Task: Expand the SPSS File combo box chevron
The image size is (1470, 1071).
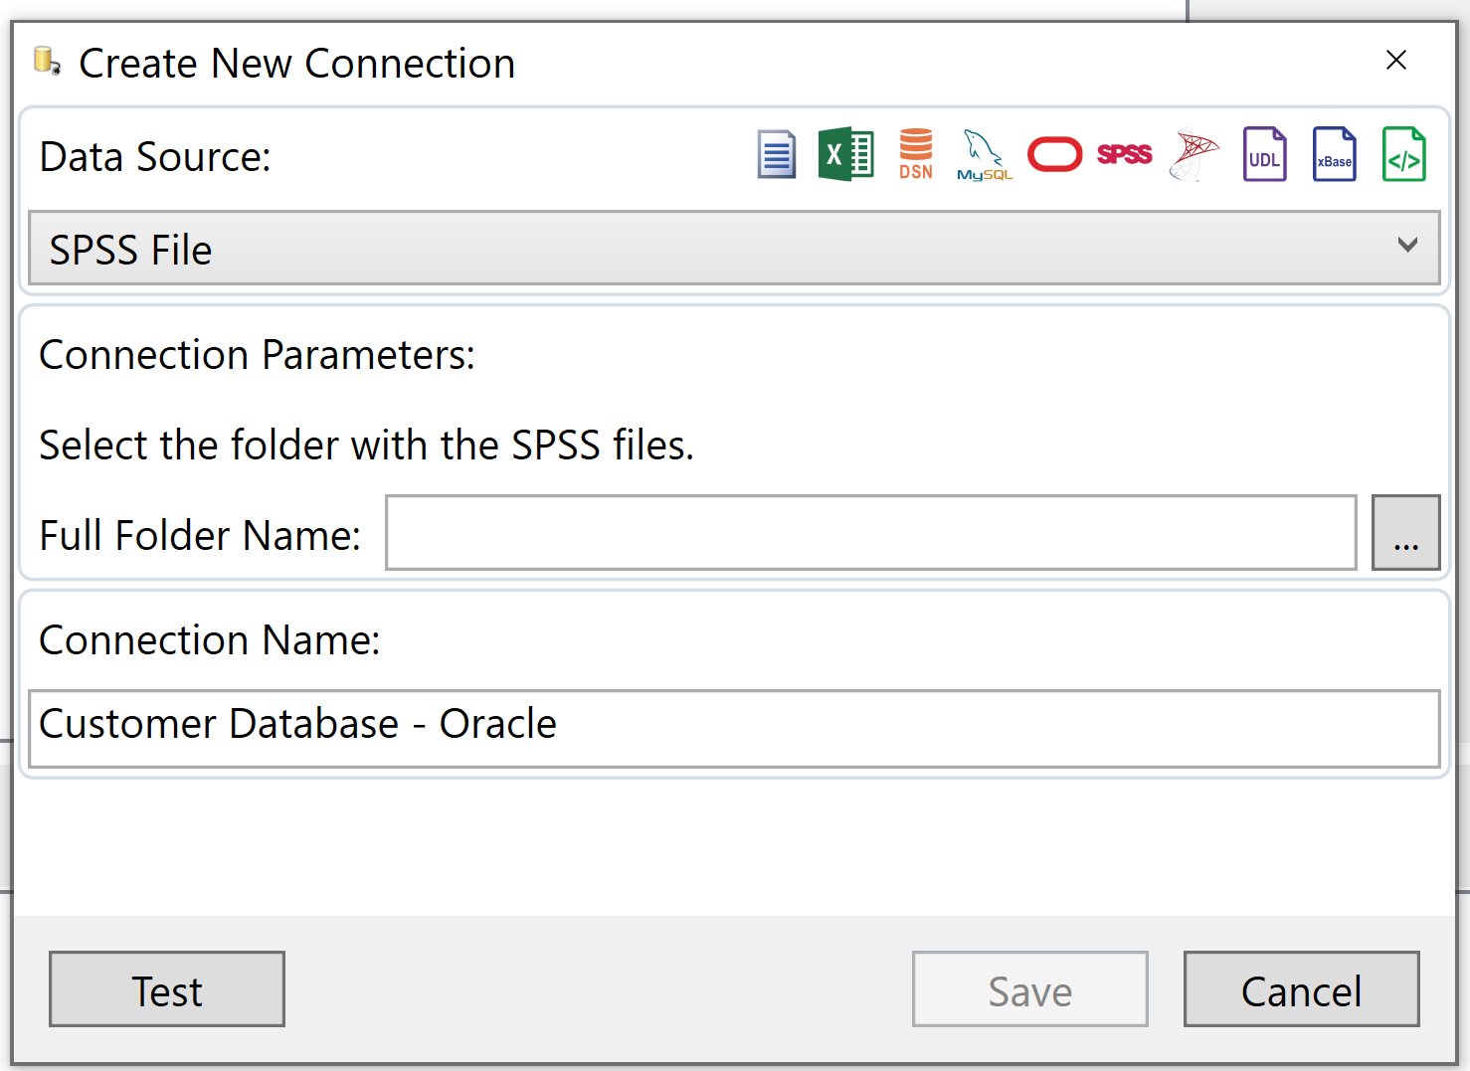Action: point(1406,246)
